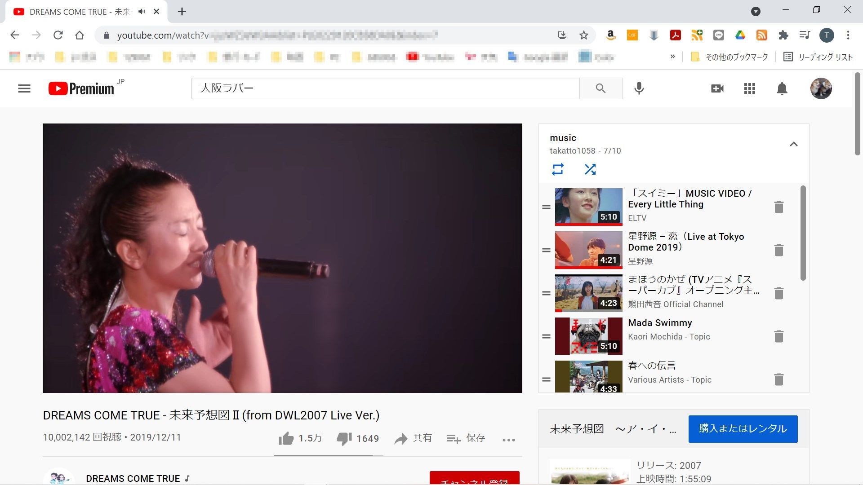The image size is (863, 485).
Task: Like the video with thumbs up
Action: 286,438
